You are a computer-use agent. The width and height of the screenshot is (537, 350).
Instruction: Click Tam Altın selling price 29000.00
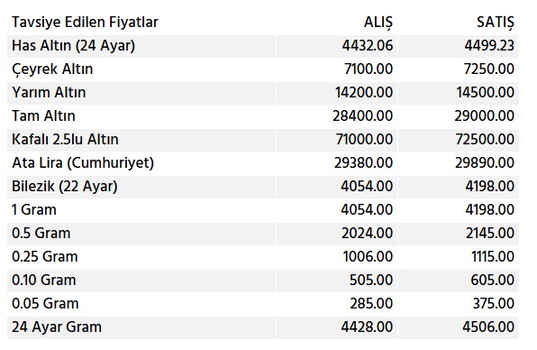(x=484, y=115)
